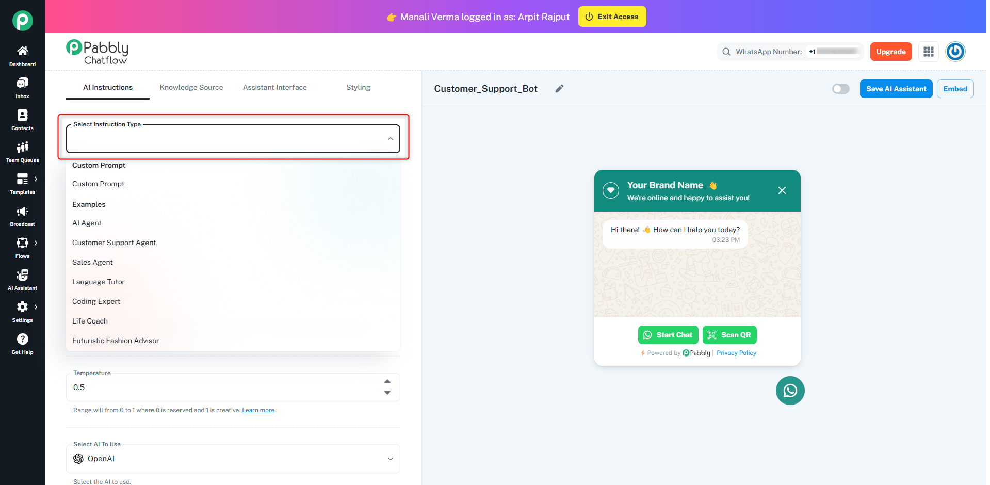Decrease Temperature with down arrow
990x485 pixels.
click(x=387, y=393)
